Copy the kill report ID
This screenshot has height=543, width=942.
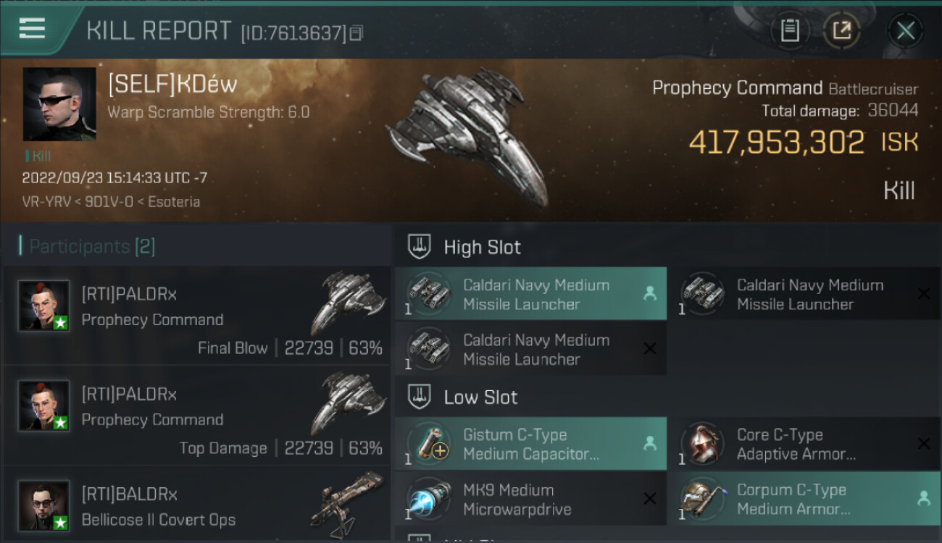[x=356, y=33]
